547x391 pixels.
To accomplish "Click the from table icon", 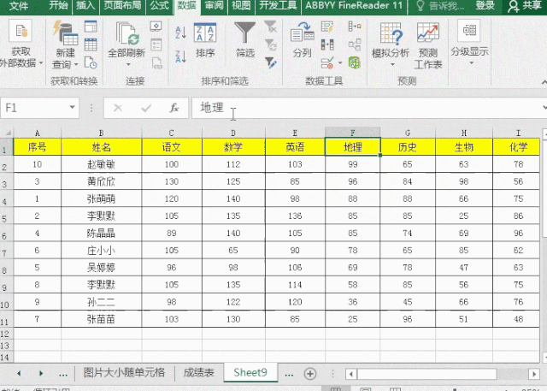I will coord(91,44).
